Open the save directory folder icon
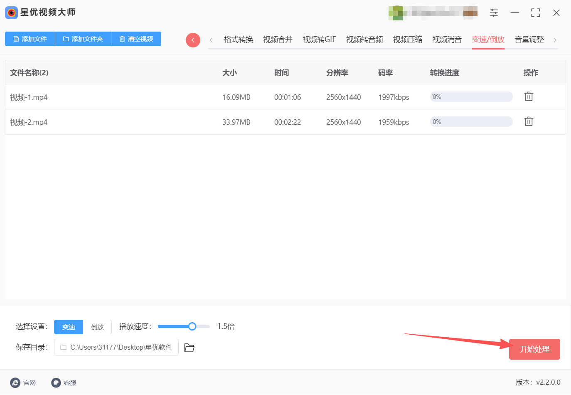This screenshot has height=395, width=571. click(x=189, y=348)
